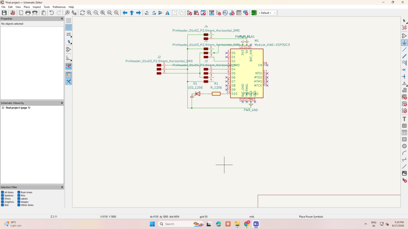Toggle grid display on left toolbar

(69, 20)
